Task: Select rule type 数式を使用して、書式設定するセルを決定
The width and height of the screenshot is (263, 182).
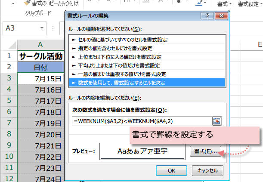Action: point(147,83)
